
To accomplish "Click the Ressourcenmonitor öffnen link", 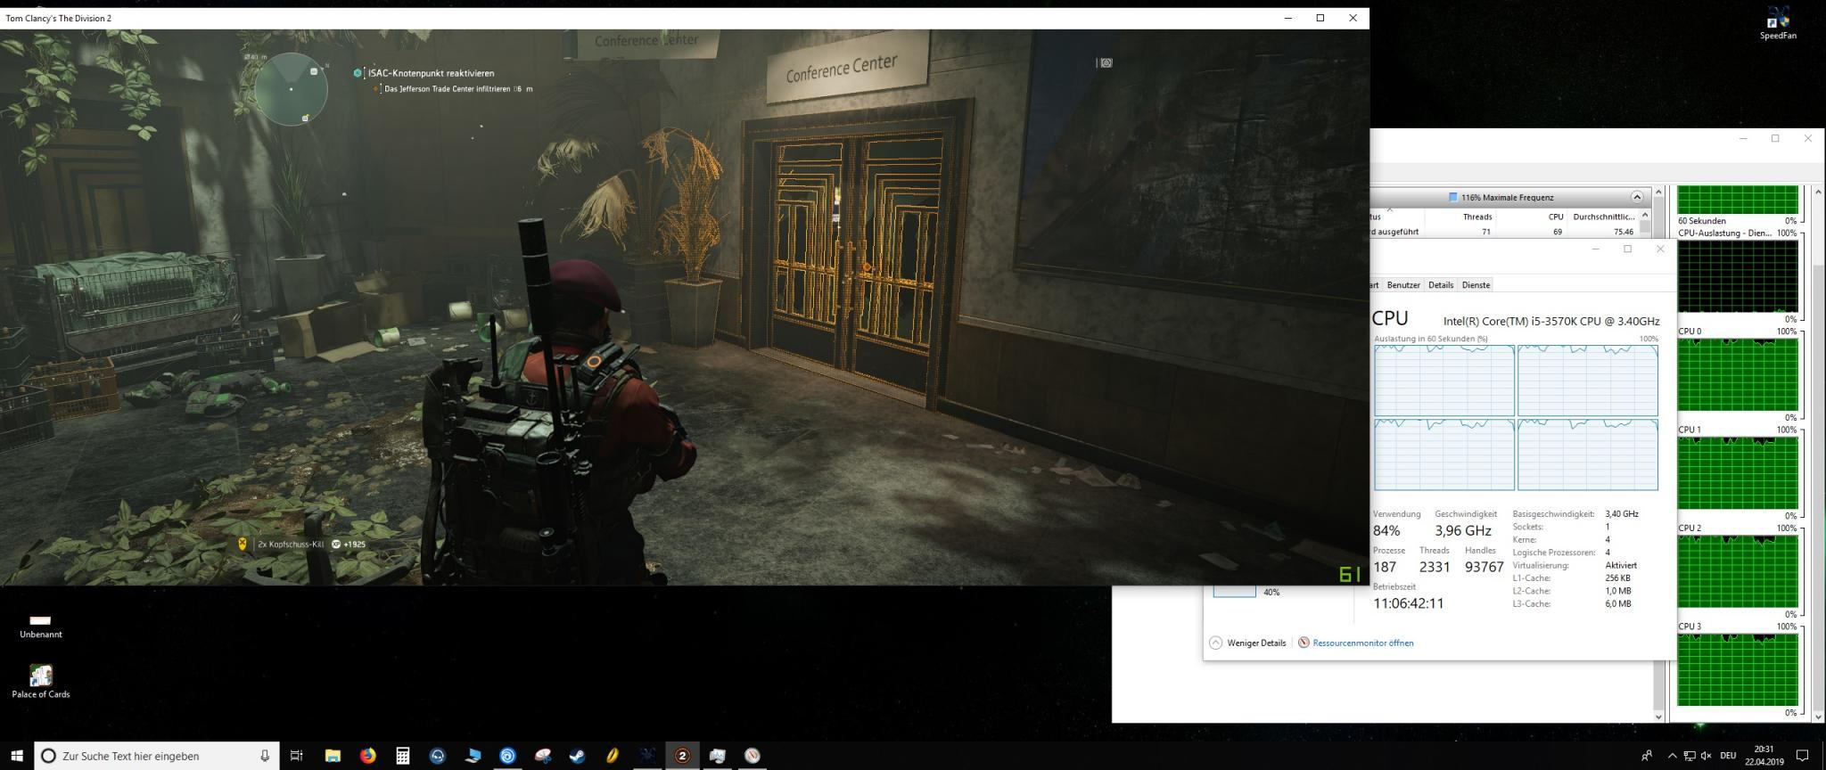I will [x=1362, y=643].
